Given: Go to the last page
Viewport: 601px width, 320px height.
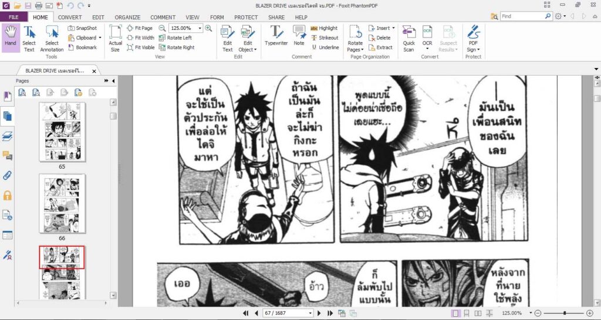Looking at the screenshot, I should pyautogui.click(x=330, y=313).
